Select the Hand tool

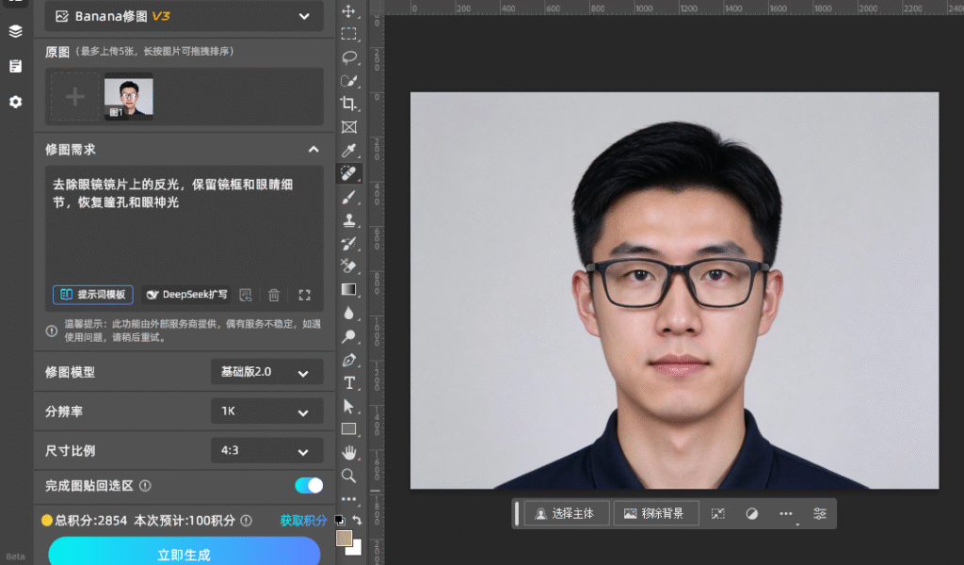point(348,453)
